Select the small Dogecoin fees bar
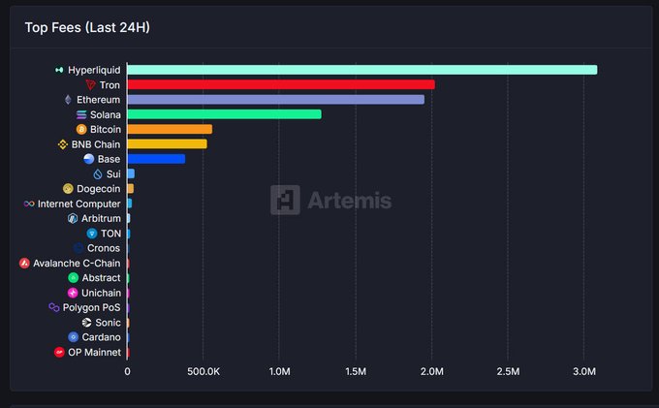The image size is (659, 408). [130, 189]
